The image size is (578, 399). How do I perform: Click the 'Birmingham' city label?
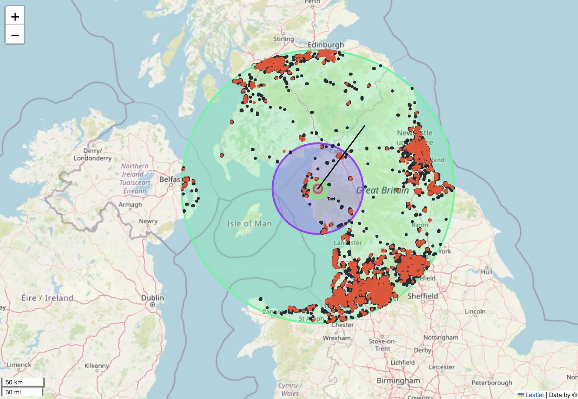coord(398,380)
